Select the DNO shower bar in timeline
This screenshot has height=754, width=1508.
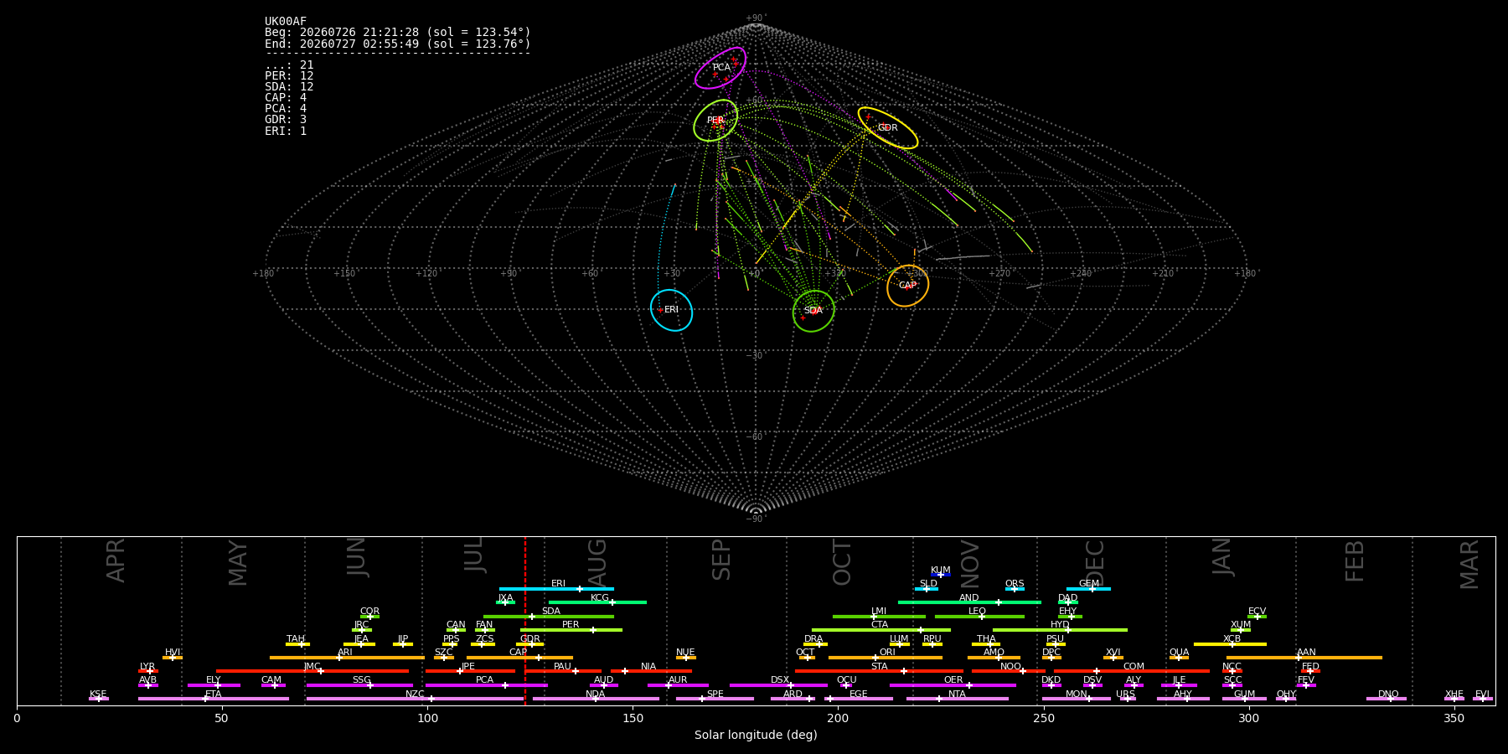pyautogui.click(x=1387, y=699)
